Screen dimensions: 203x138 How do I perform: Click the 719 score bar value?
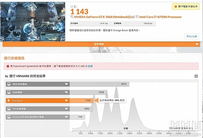(80, 117)
